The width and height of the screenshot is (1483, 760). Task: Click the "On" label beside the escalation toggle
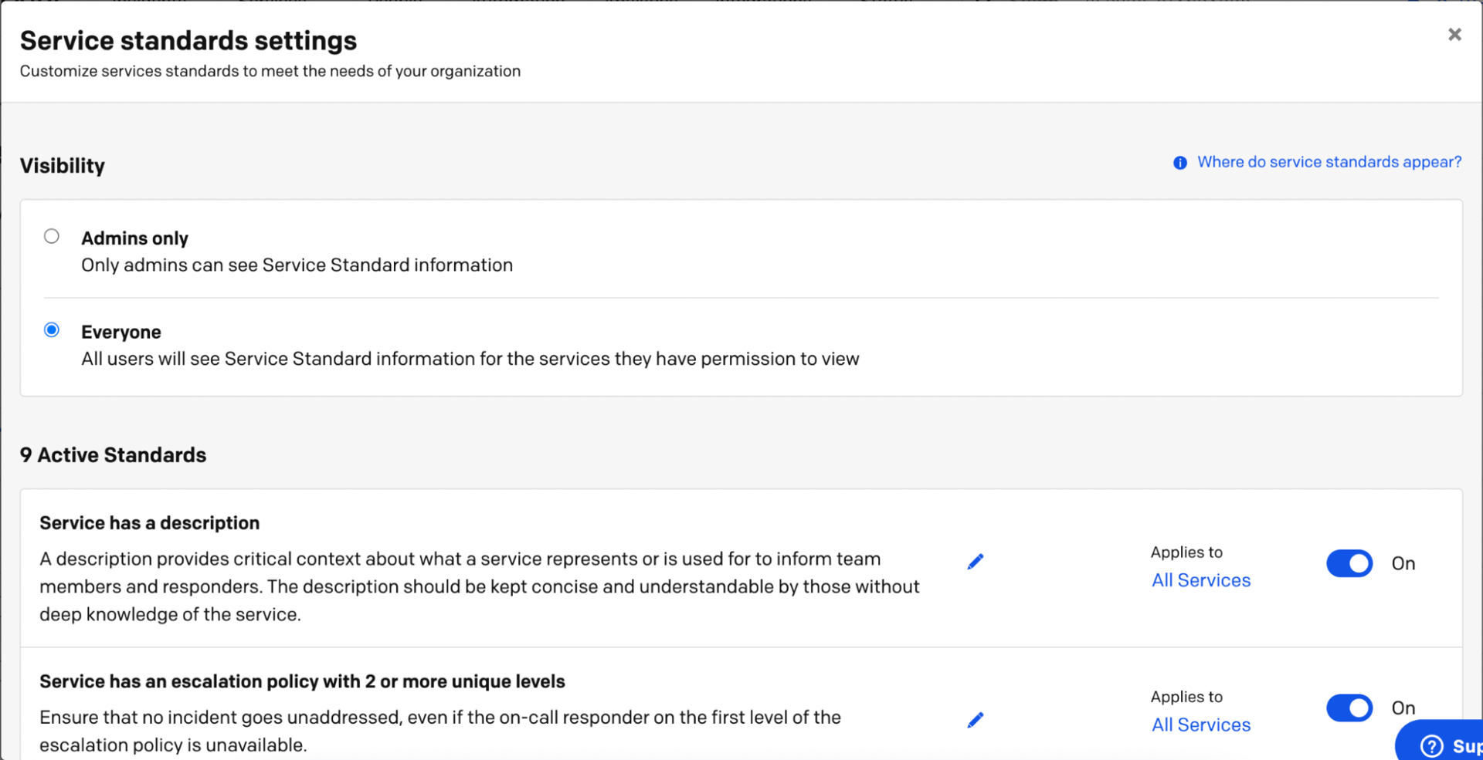click(1403, 708)
